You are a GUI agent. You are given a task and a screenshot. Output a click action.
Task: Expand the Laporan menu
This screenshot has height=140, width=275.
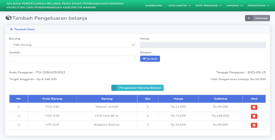coord(235,6)
